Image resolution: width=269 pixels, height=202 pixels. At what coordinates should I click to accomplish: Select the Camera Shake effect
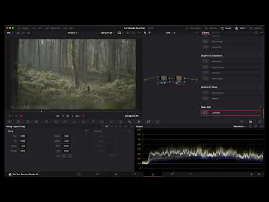tap(231, 61)
